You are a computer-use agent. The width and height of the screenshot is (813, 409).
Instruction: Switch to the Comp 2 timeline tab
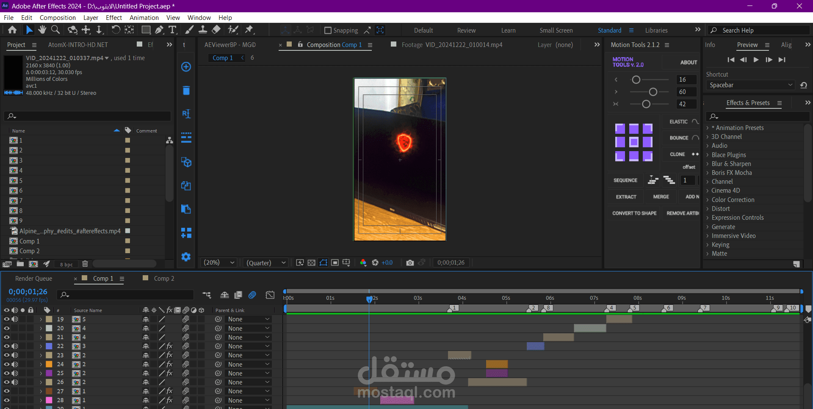click(x=164, y=279)
